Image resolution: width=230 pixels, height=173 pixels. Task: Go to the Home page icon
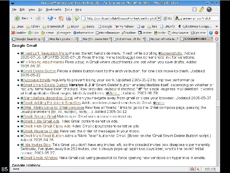click(x=61, y=18)
